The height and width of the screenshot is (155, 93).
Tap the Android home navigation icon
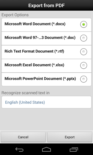point(47,149)
